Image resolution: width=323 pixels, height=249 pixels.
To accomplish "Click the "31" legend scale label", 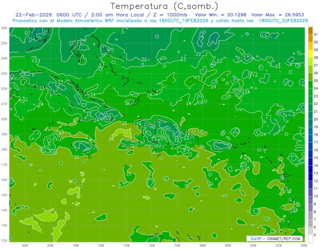I will pyautogui.click(x=316, y=34).
